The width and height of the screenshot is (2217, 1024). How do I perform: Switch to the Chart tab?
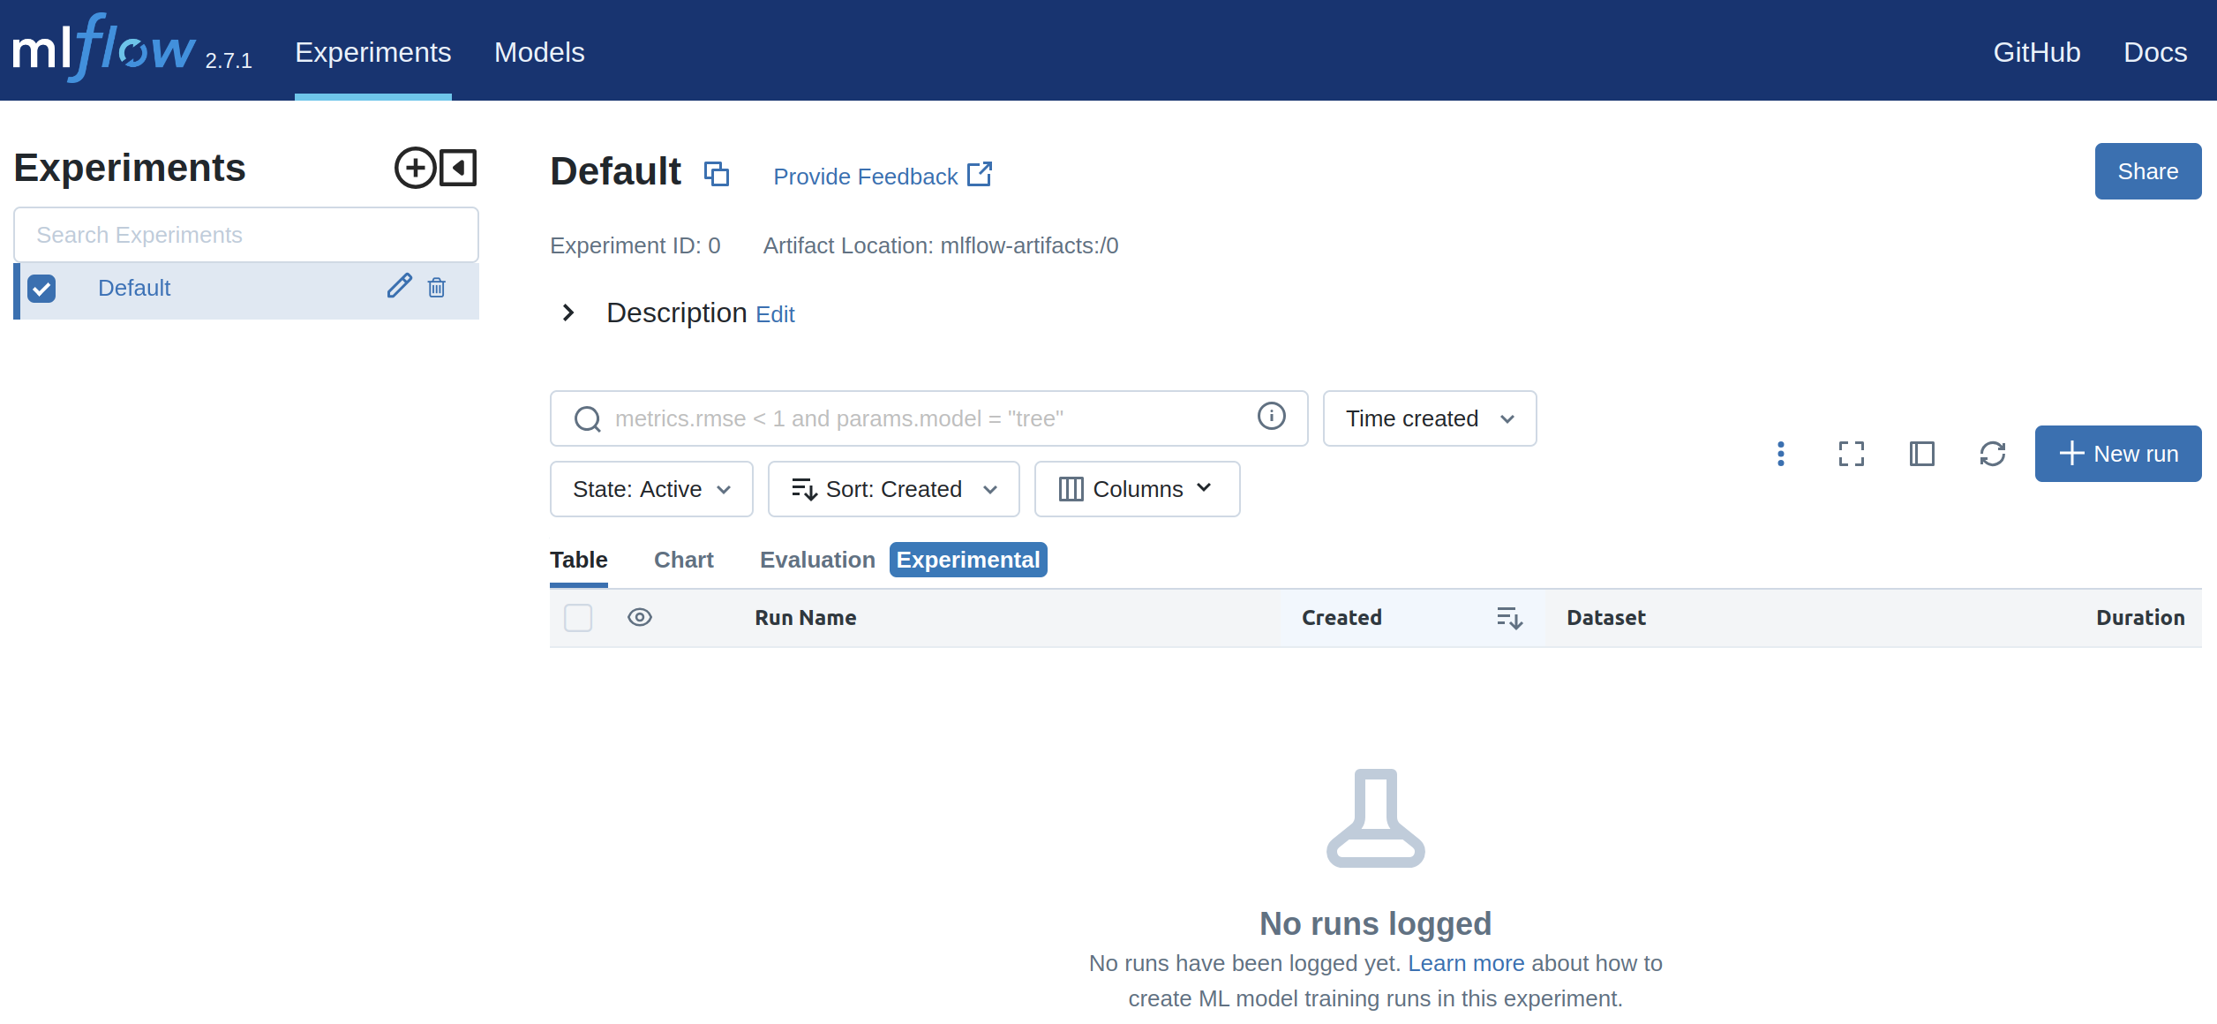click(683, 560)
